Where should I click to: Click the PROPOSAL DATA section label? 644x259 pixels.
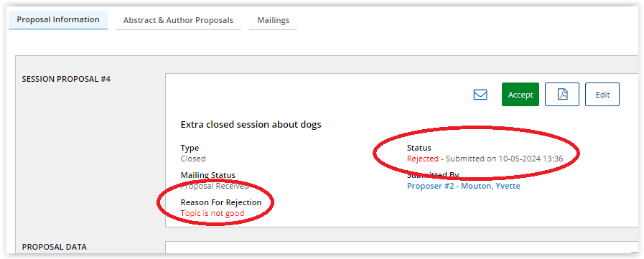click(x=55, y=247)
